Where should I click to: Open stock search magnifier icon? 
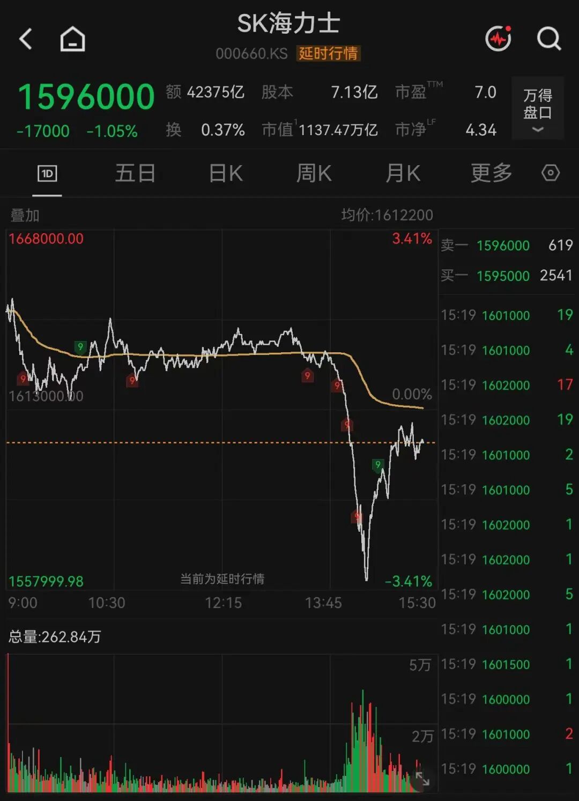point(549,39)
